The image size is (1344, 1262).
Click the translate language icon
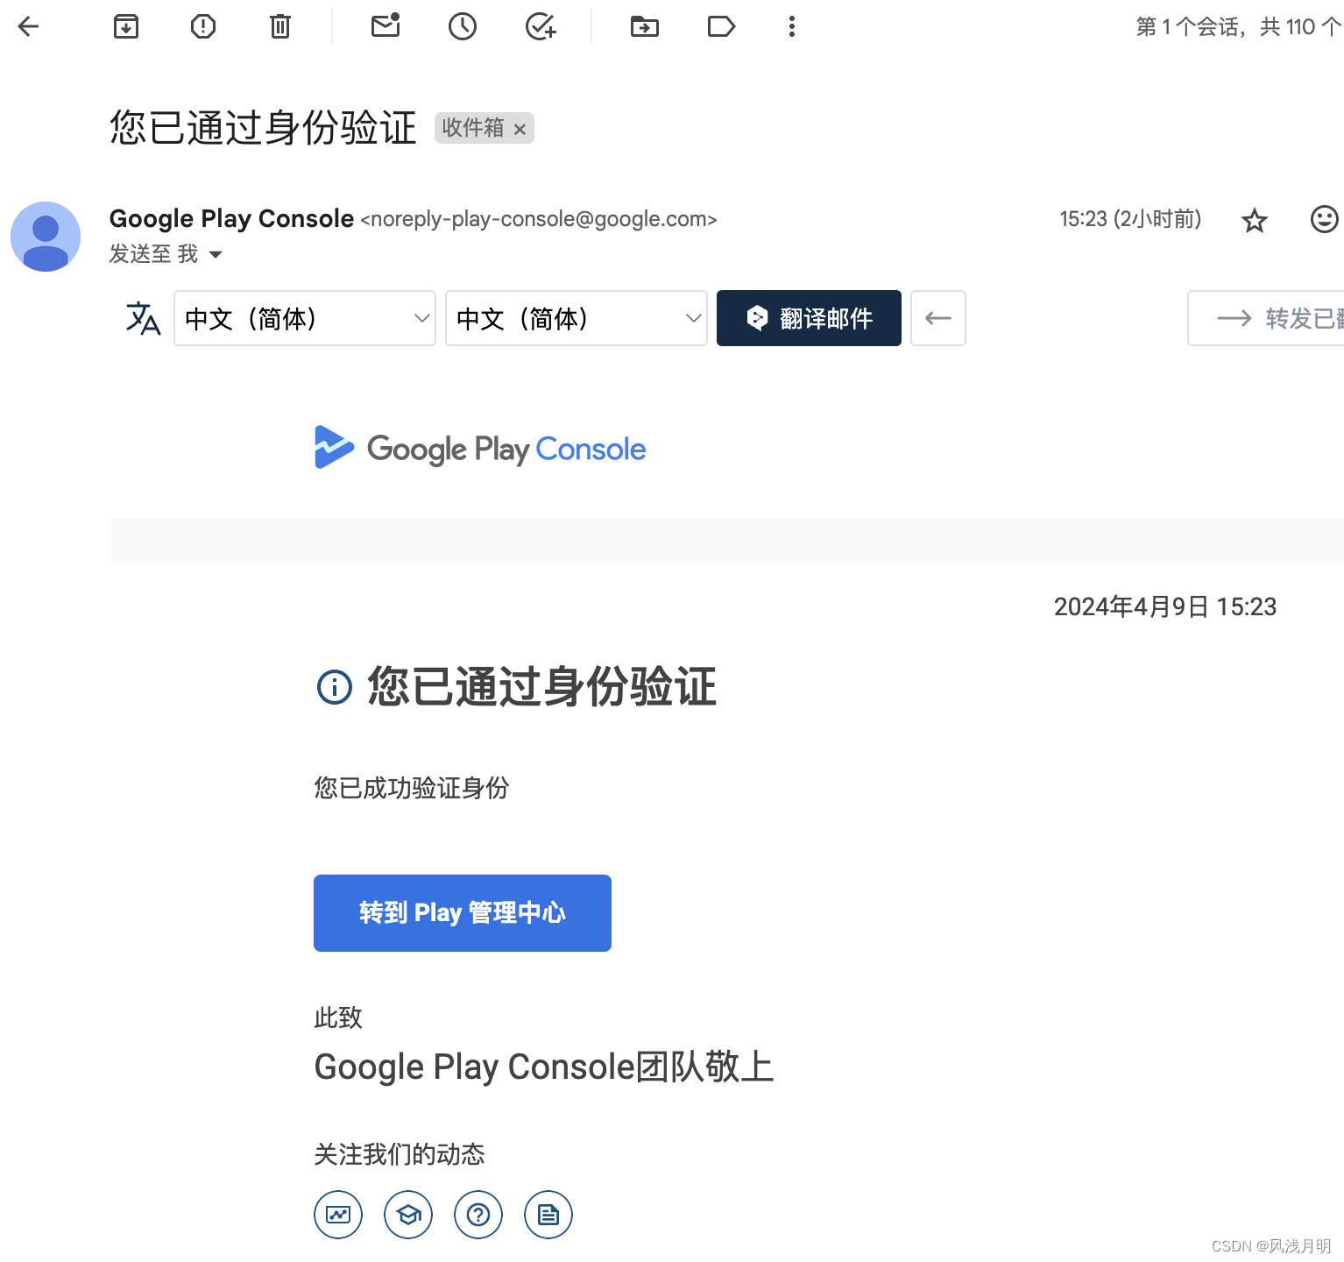[x=143, y=318]
